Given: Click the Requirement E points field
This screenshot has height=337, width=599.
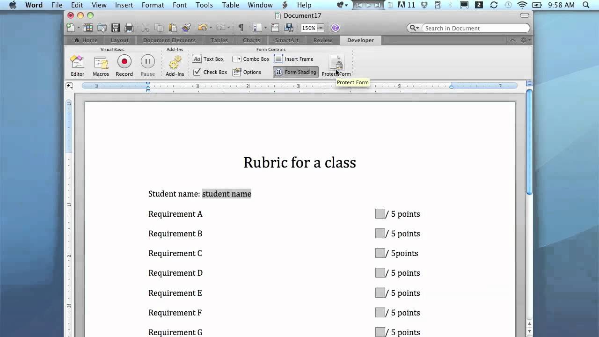Looking at the screenshot, I should point(380,293).
